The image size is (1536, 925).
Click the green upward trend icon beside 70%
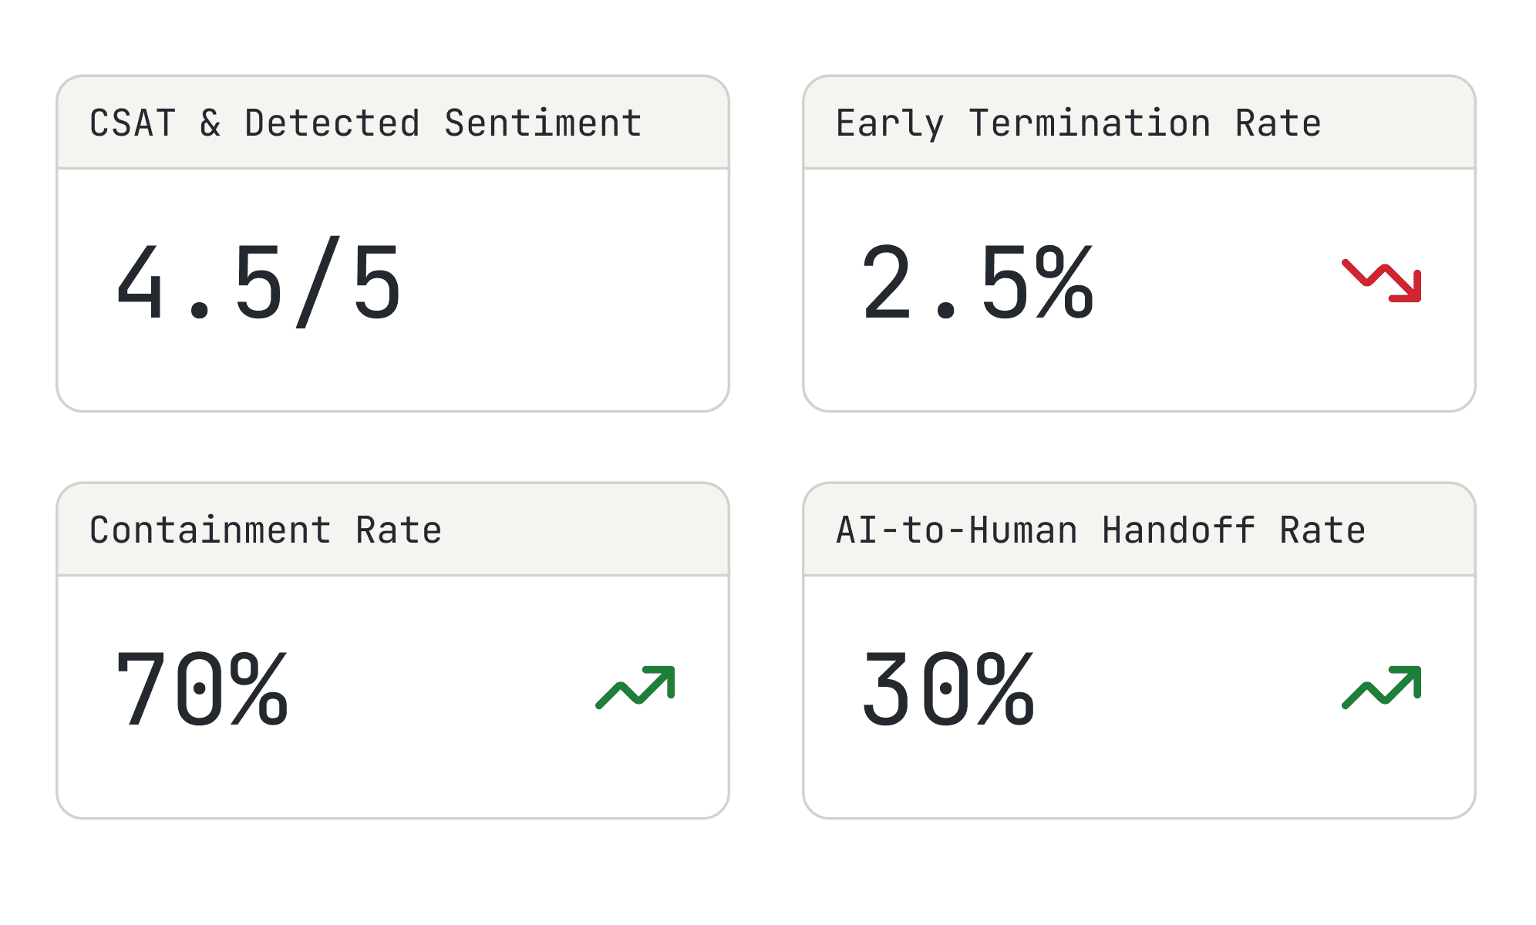click(635, 686)
